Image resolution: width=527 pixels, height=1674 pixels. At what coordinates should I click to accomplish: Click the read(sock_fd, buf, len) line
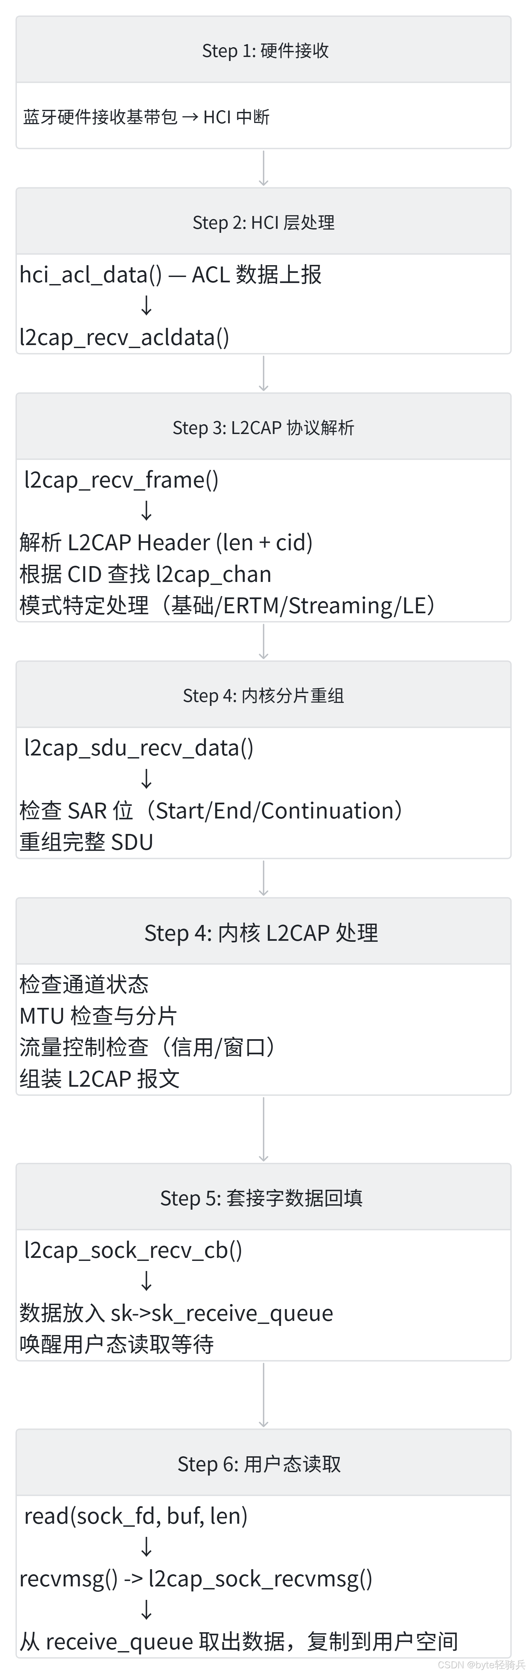(x=136, y=1516)
